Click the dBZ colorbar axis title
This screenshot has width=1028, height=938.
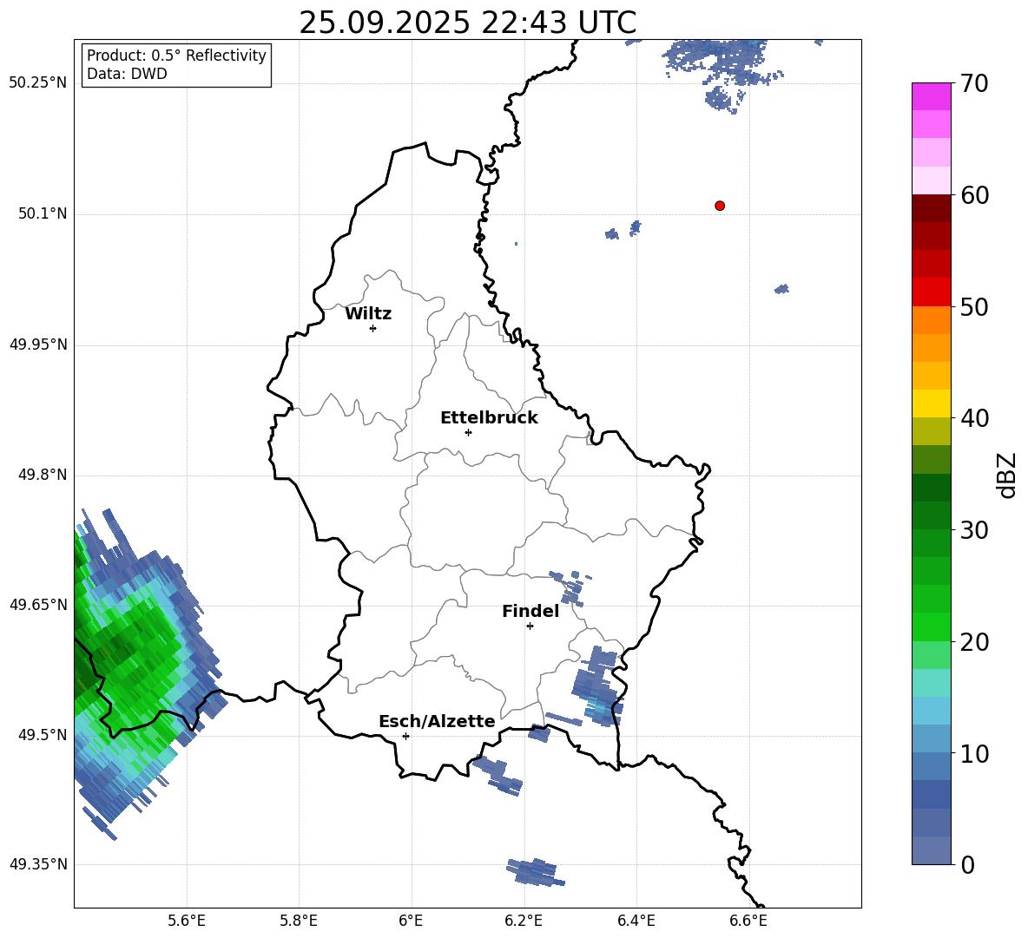[1008, 475]
